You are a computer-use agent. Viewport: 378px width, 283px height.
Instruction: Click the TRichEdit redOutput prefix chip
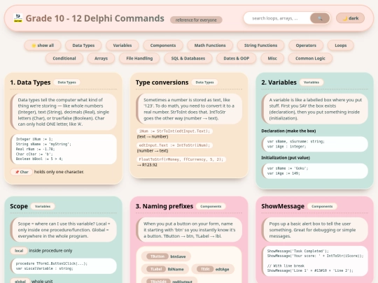169,280
